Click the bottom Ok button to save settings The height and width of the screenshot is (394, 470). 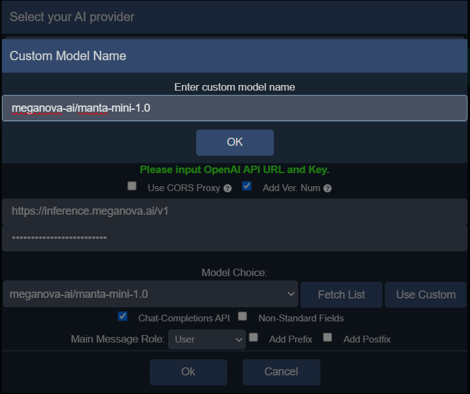click(188, 372)
